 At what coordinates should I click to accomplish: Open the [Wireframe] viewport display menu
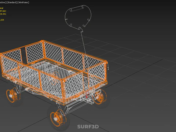(x=23, y=3)
